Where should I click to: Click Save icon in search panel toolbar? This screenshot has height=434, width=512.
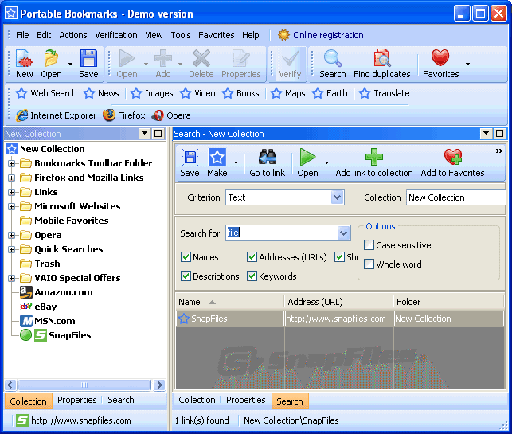tap(190, 158)
